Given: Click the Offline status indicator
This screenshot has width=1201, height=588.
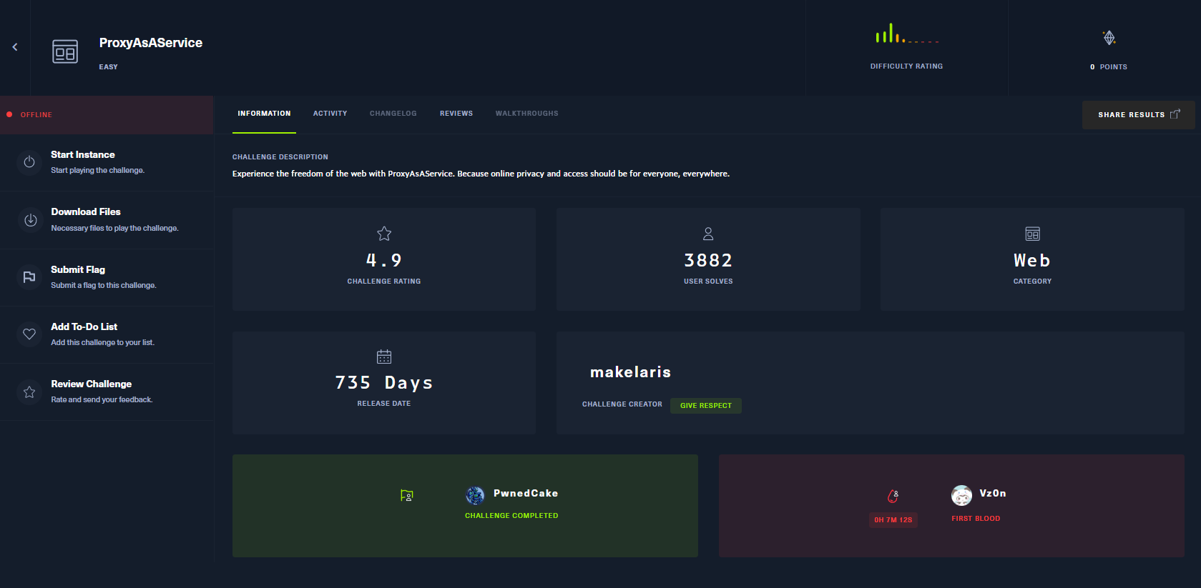Looking at the screenshot, I should 107,115.
